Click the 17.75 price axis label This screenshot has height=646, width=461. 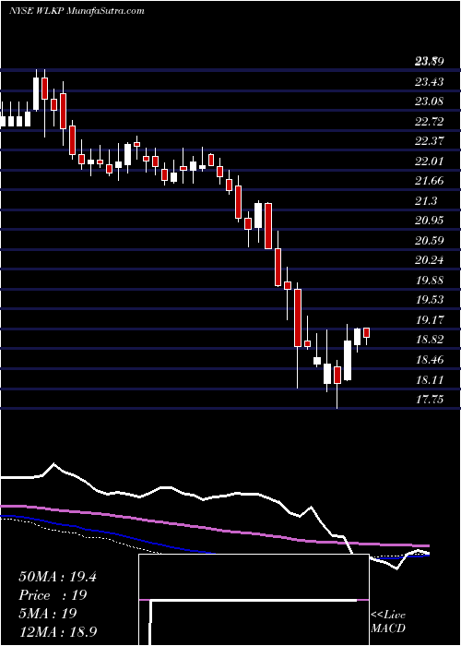(430, 399)
